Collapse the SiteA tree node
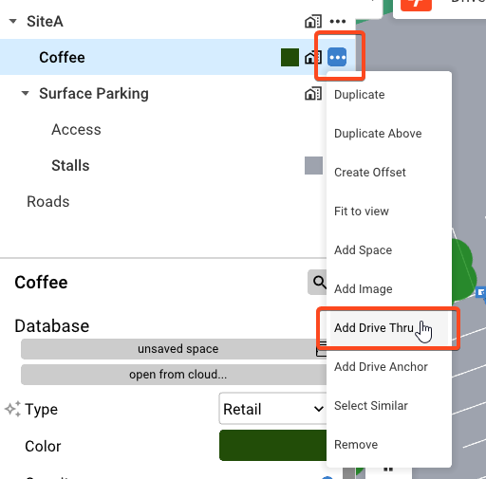The width and height of the screenshot is (486, 479). point(13,22)
